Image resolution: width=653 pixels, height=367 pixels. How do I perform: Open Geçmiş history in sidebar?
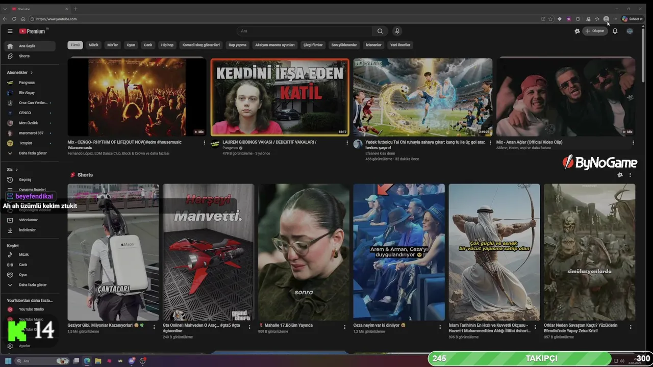click(31, 179)
